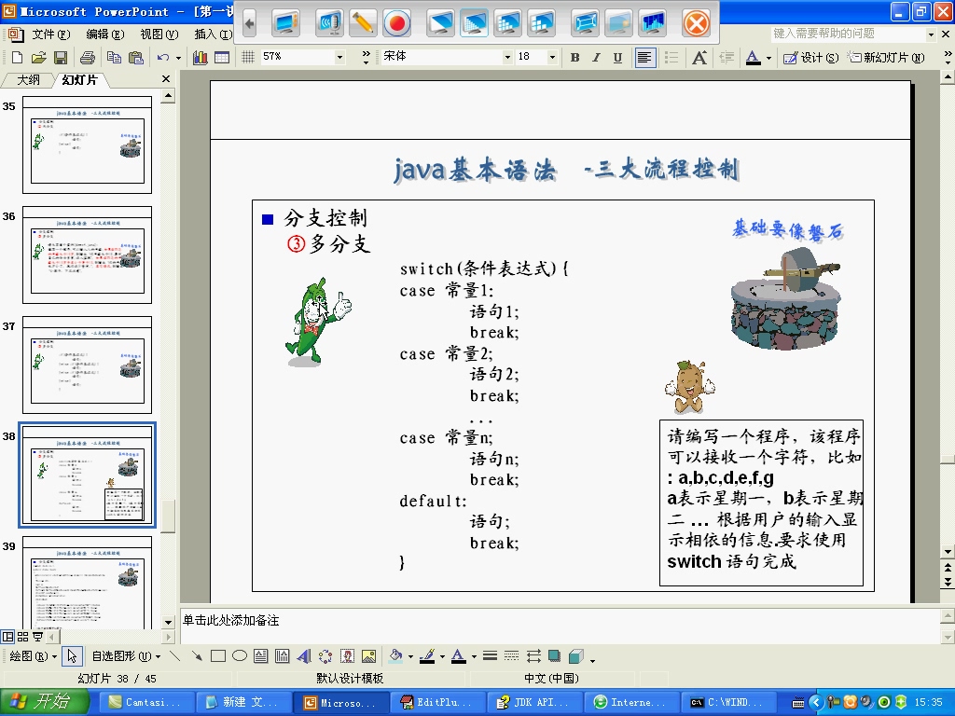The width and height of the screenshot is (955, 716).
Task: Switch to normal view button at bottom left
Action: pos(7,636)
